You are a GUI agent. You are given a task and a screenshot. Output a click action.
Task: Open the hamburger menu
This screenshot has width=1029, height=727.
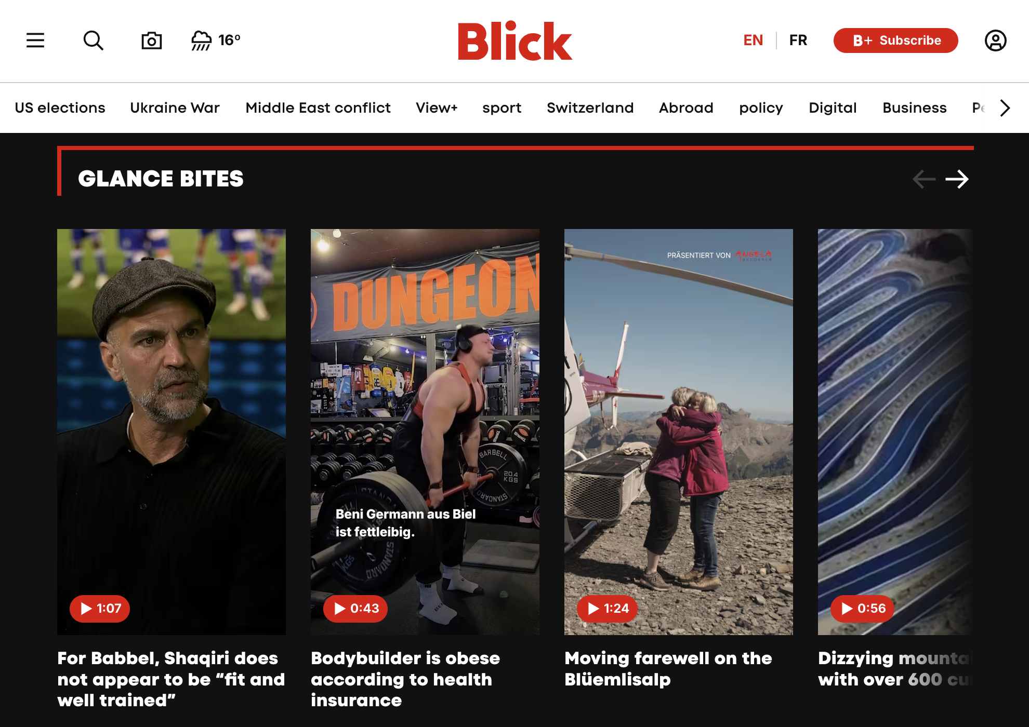coord(35,41)
